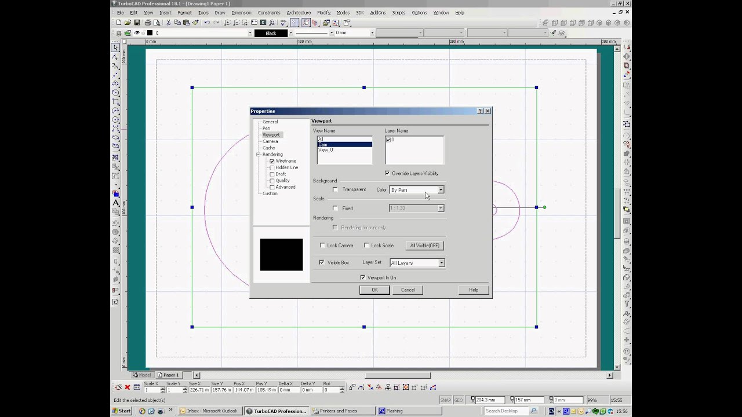Enable the Fixed scale checkbox
Screen dimensions: 742x417
pyautogui.click(x=335, y=208)
